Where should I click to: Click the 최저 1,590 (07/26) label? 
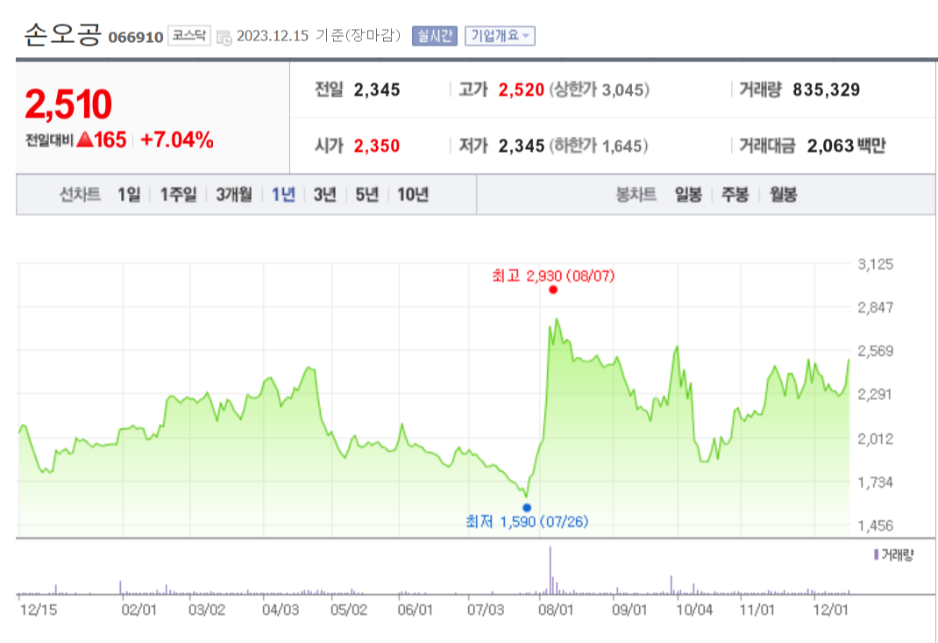pyautogui.click(x=527, y=522)
